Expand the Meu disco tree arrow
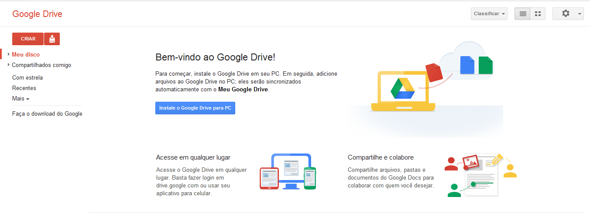The width and height of the screenshot is (590, 217). click(x=9, y=54)
